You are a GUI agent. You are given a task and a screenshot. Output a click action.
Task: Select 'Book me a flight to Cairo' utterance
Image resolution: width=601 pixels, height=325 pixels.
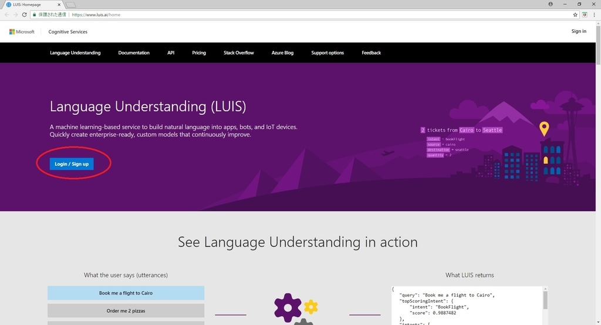coord(126,293)
